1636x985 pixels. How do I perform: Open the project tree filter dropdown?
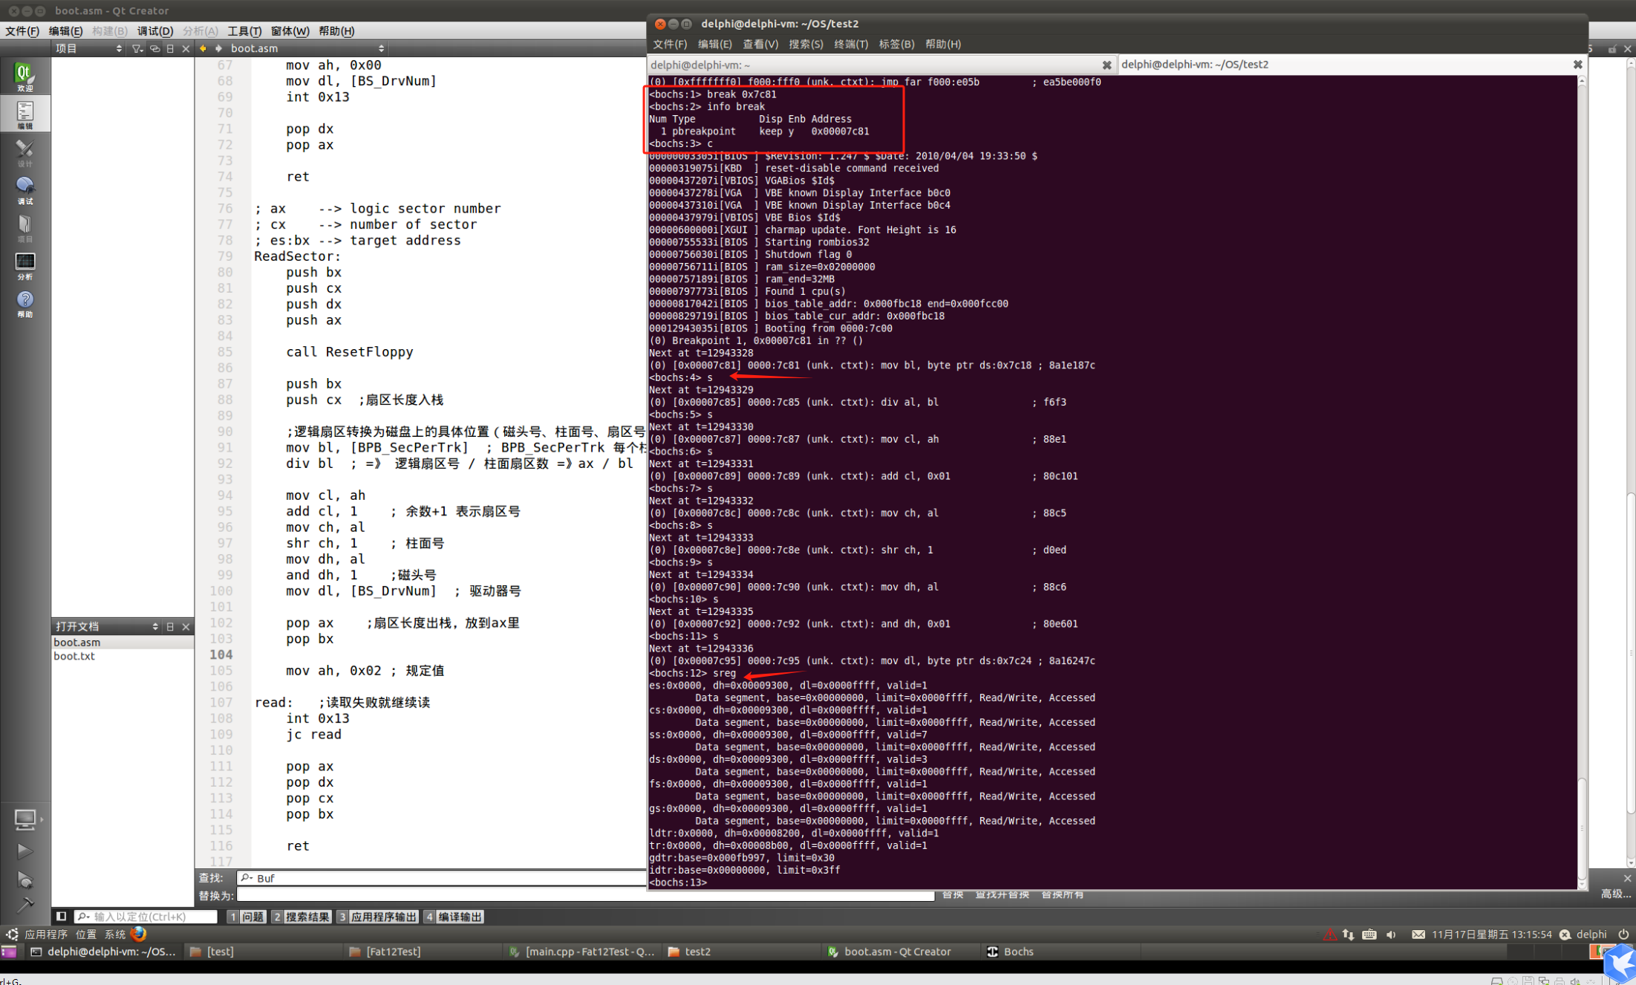pos(137,48)
